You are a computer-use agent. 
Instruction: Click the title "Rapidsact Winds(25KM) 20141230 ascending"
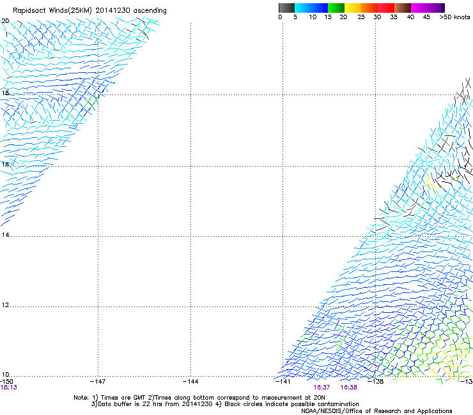(89, 11)
